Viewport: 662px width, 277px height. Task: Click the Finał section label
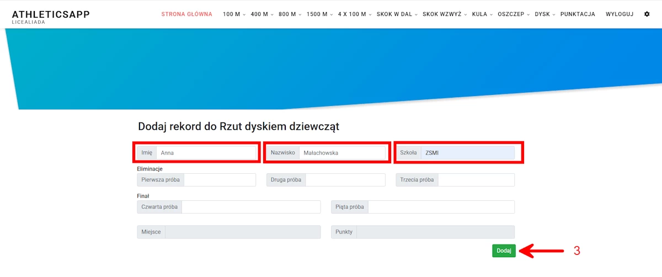click(143, 196)
